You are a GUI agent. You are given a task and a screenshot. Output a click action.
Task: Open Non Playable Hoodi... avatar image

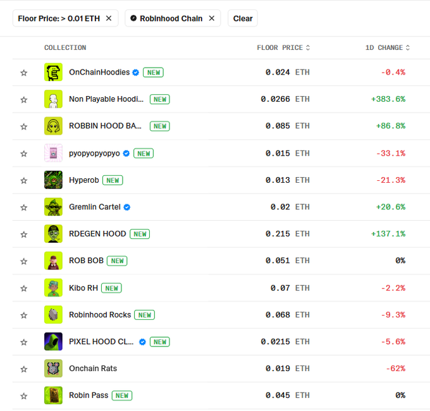53,99
